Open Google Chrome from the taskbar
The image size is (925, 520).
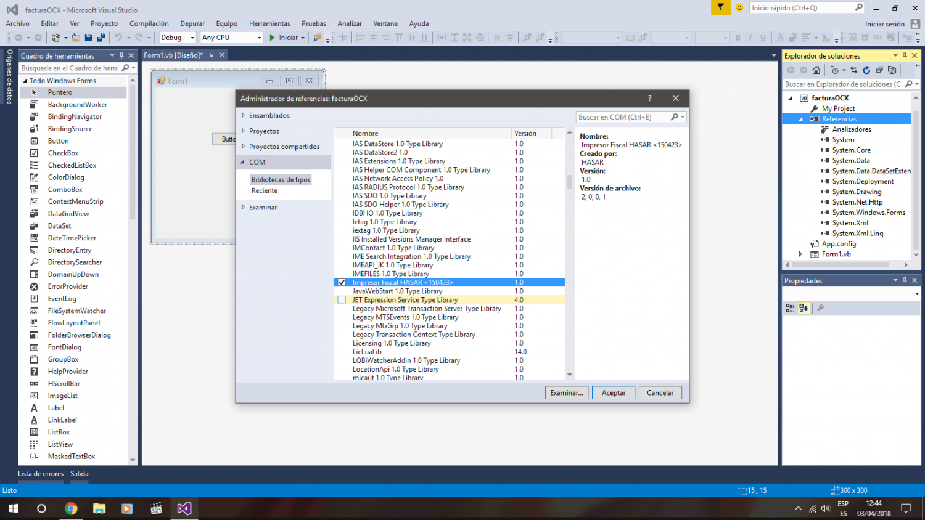[72, 508]
